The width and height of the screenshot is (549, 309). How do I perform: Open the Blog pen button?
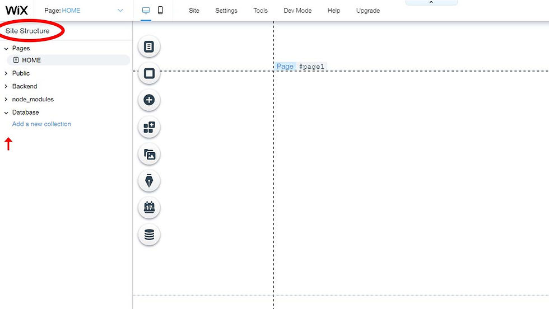point(149,181)
